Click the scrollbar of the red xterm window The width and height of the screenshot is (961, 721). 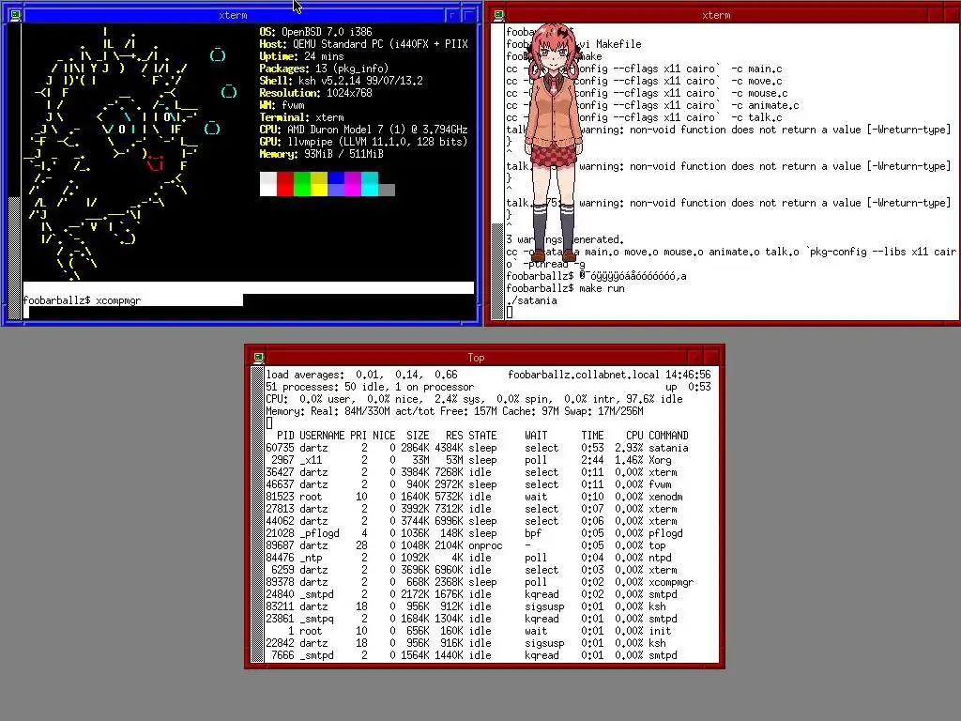click(497, 172)
